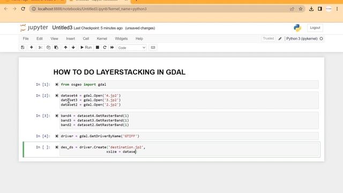The image size is (343, 193).
Task: Run the active unexecuted cell's run icon
Action: click(x=57, y=147)
